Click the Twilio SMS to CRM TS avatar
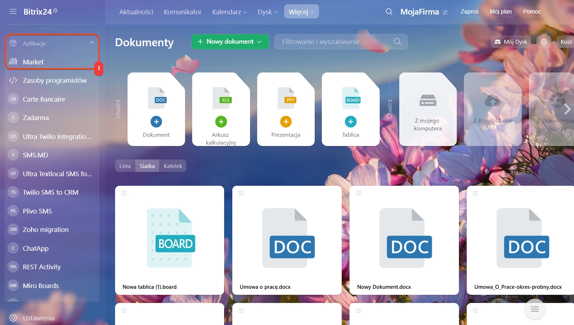Screen dimensions: 574x325 13,192
